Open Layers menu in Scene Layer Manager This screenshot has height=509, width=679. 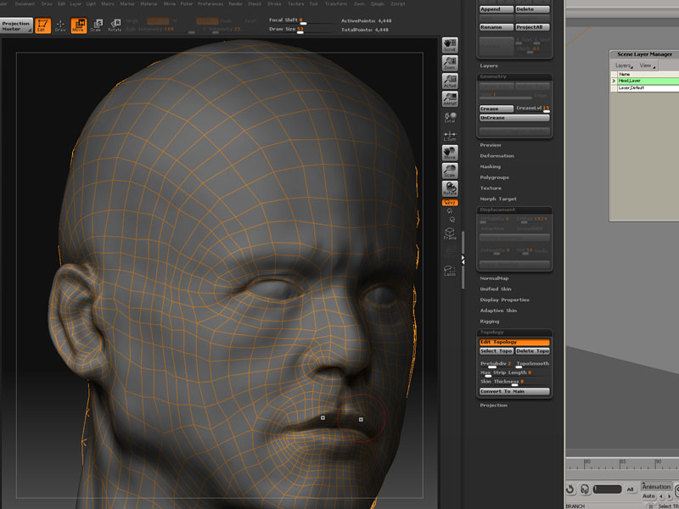(x=623, y=65)
